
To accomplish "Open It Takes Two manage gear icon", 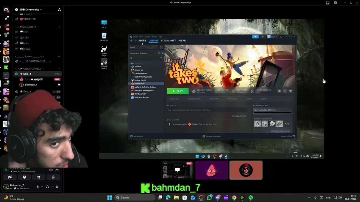I will (x=279, y=91).
